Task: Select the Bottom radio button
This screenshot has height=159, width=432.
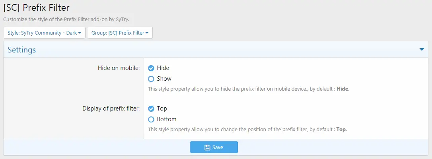Action: pyautogui.click(x=151, y=120)
